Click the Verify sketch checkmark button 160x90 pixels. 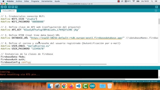[x=2, y=7]
